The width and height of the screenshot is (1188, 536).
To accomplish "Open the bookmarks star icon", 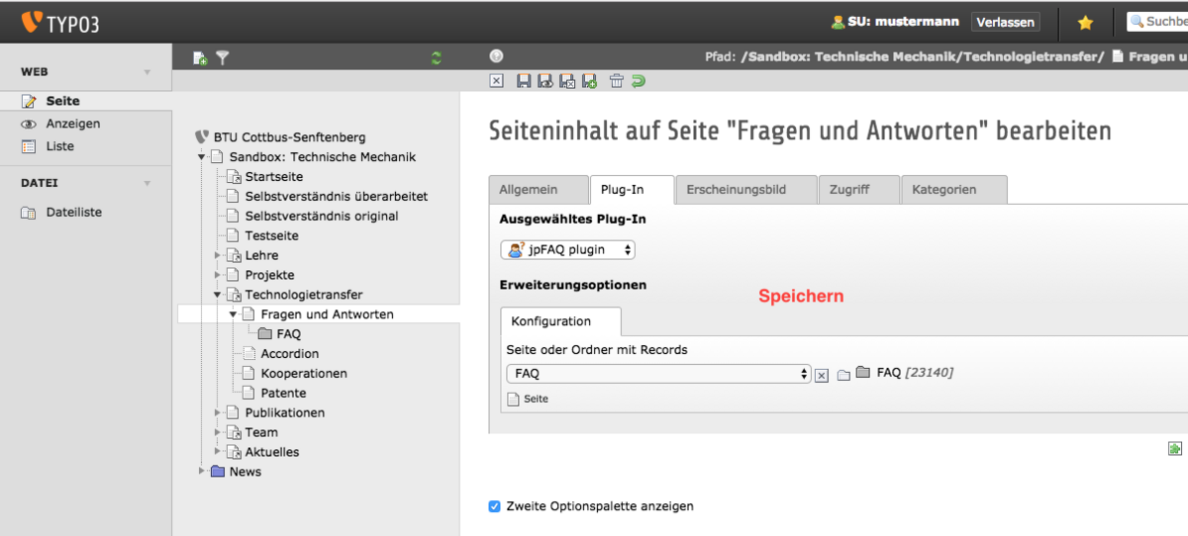I will click(x=1085, y=22).
